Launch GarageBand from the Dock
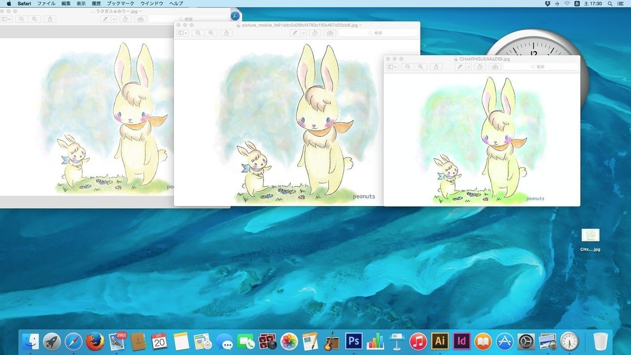 pos(332,341)
